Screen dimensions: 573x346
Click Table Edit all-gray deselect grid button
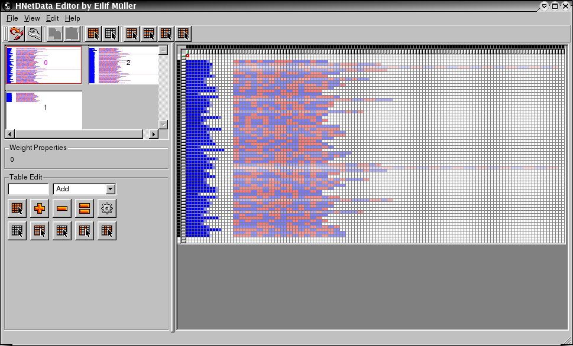click(x=17, y=231)
